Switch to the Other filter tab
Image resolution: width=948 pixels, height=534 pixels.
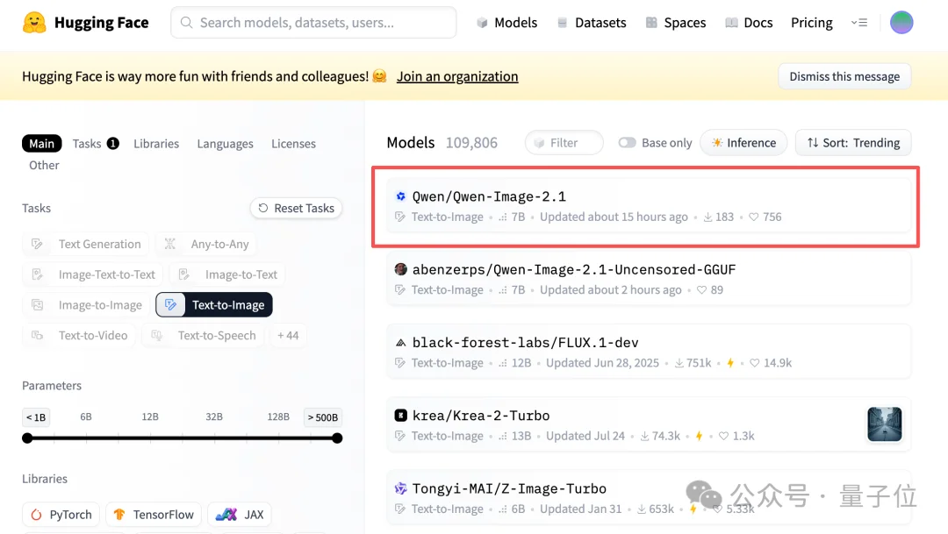(44, 165)
